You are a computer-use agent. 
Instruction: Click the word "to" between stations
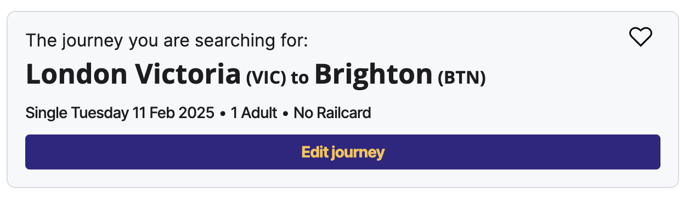point(300,78)
